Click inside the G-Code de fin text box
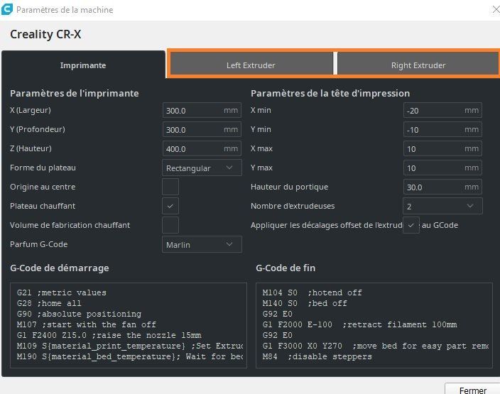Image resolution: width=500 pixels, height=394 pixels. (x=374, y=325)
